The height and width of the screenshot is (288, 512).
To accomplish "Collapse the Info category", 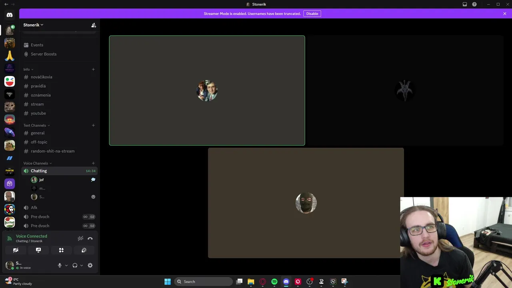I will coord(28,70).
